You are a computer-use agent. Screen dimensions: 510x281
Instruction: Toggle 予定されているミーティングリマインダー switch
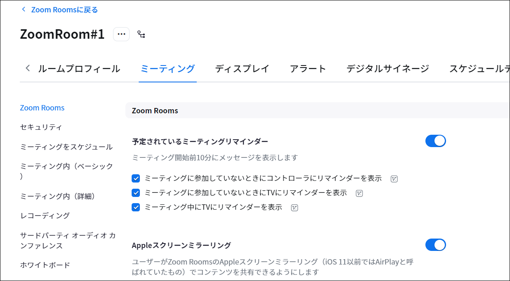pos(436,141)
